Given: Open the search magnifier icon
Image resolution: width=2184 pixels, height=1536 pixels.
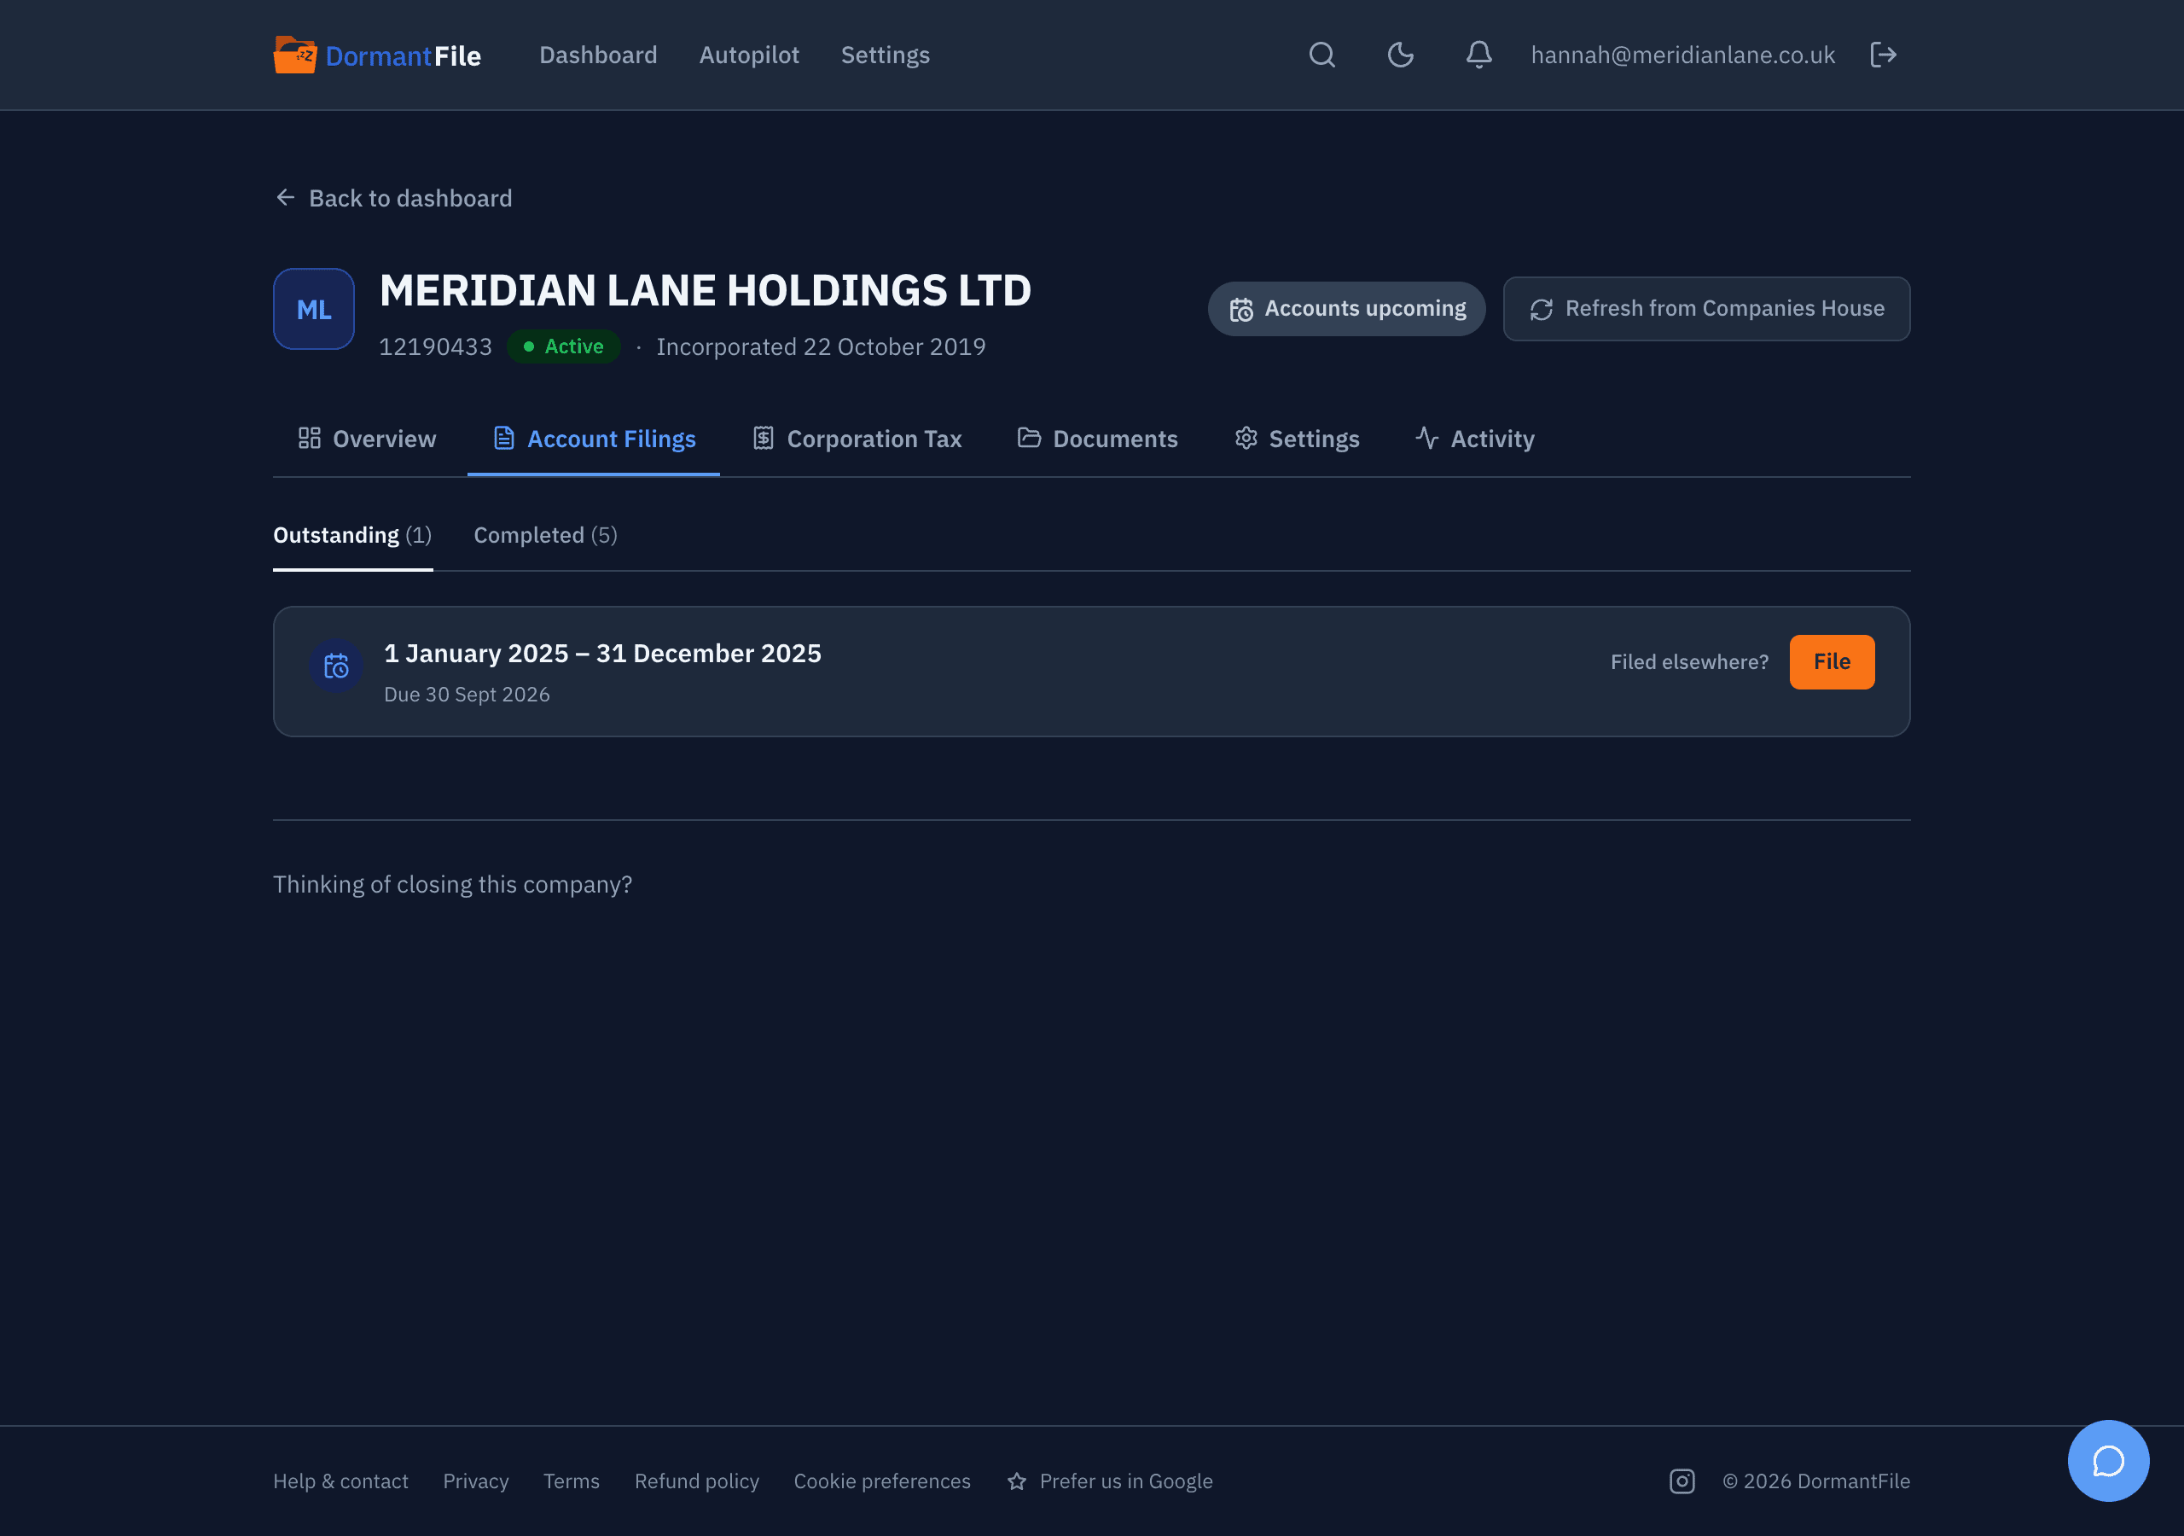Looking at the screenshot, I should [x=1322, y=55].
